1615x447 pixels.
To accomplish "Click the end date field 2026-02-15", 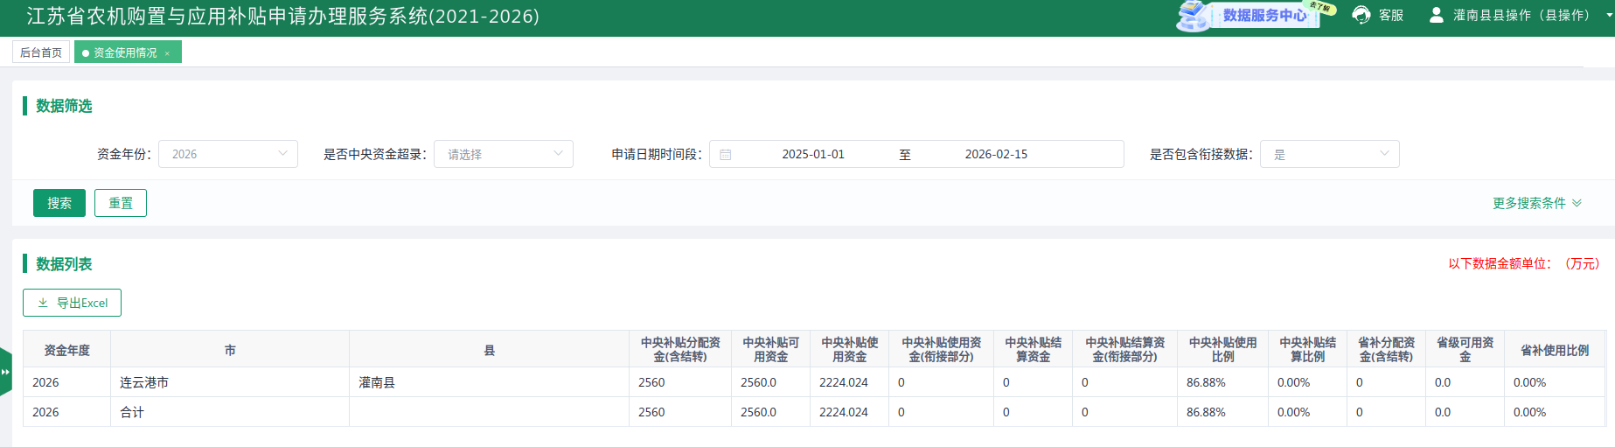I will pos(996,154).
